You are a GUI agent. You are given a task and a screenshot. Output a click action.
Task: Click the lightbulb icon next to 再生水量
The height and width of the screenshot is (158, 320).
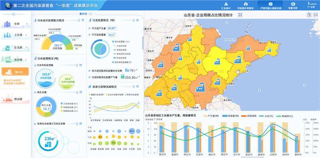coord(77,92)
